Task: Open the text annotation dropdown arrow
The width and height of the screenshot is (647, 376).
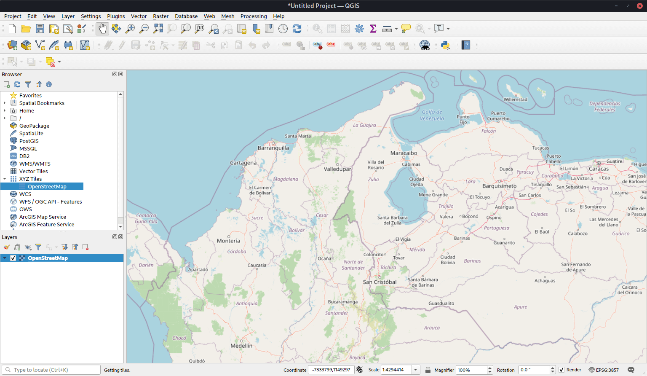Action: [x=448, y=29]
